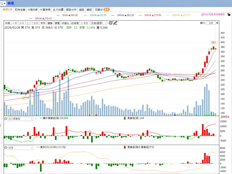Image resolution: width=232 pixels, height=174 pixels.
Task: Click the red-green 買賣超(張) 144 legend icon
Action: point(125,118)
